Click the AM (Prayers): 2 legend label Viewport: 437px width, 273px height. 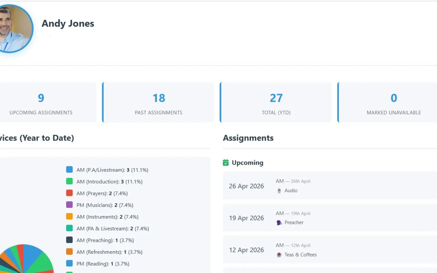pyautogui.click(x=102, y=193)
